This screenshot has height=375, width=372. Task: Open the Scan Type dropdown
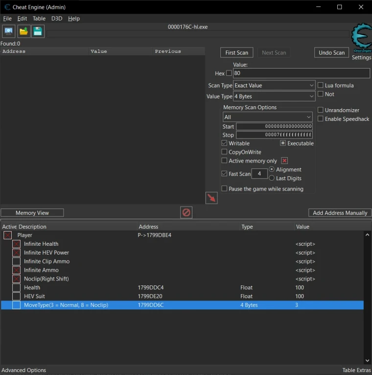pyautogui.click(x=274, y=85)
